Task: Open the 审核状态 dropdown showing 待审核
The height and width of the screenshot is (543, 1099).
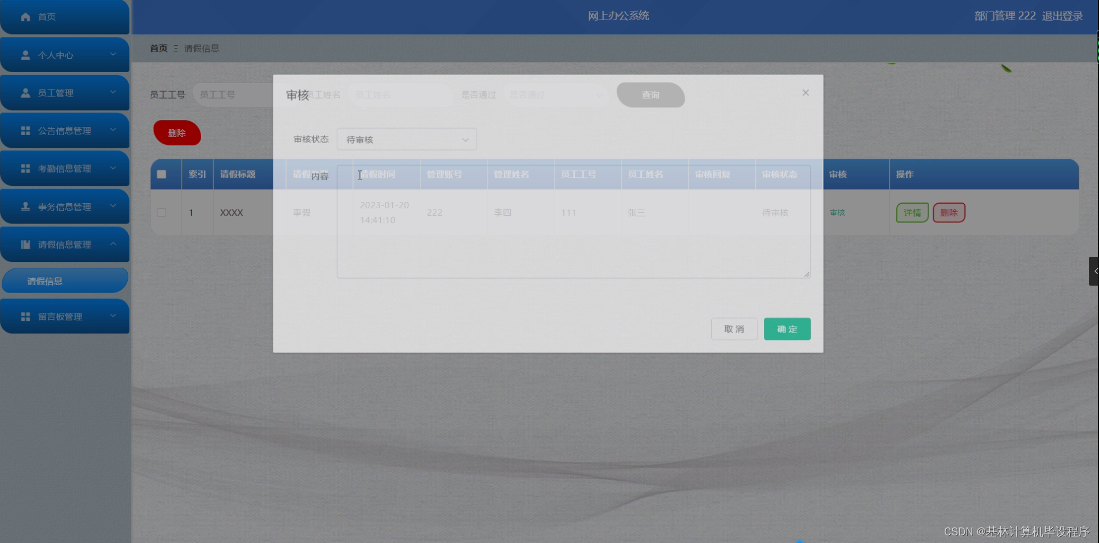Action: point(406,139)
